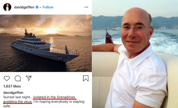This screenshot has width=178, height=108.
Task: Click the underlined 'isolated in the Grenadines' text
Action: click(54, 97)
